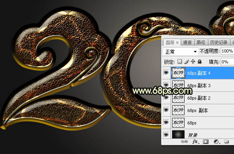Select thumbnail of 68ps 副本 4
The image size is (234, 154).
coord(178,73)
